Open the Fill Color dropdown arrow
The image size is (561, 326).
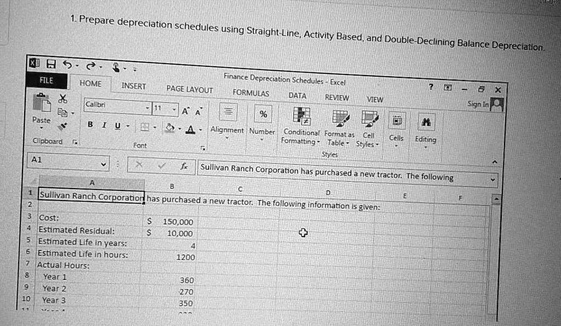(180, 129)
